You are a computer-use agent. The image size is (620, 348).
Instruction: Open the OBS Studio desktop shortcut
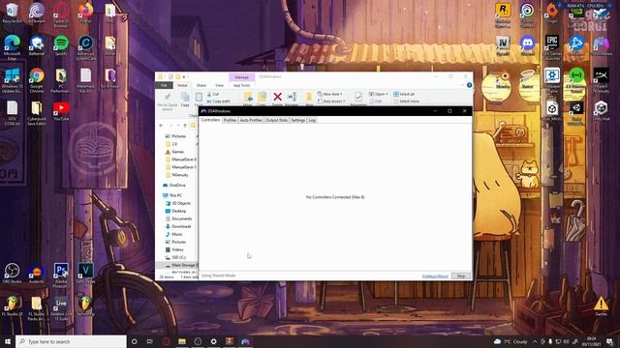pyautogui.click(x=12, y=274)
